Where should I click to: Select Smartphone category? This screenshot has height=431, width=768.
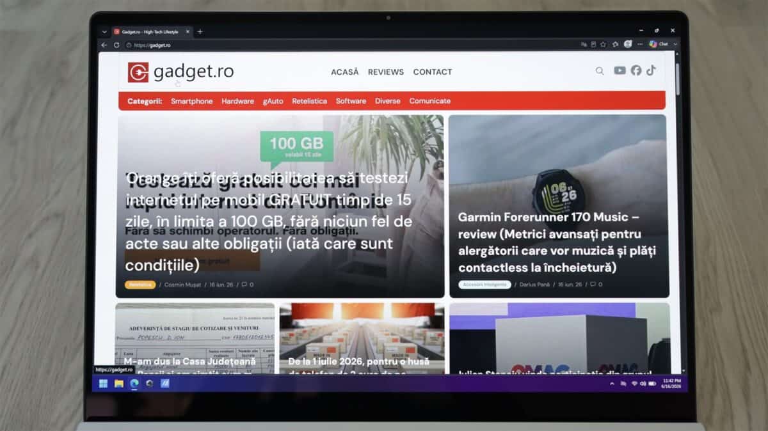191,101
